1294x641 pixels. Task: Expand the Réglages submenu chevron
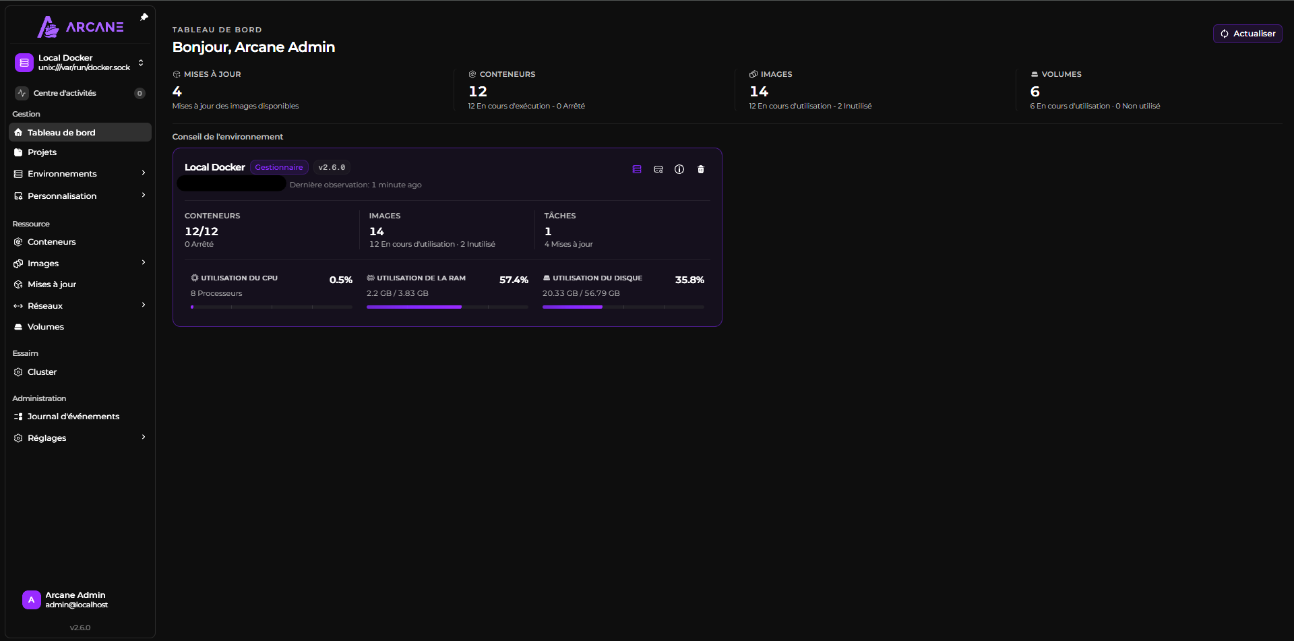point(144,437)
